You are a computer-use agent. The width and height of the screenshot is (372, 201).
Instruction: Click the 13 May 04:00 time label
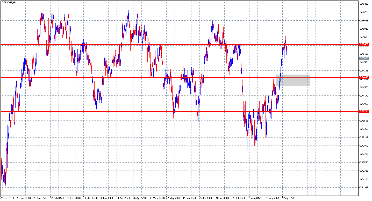tap(157, 198)
